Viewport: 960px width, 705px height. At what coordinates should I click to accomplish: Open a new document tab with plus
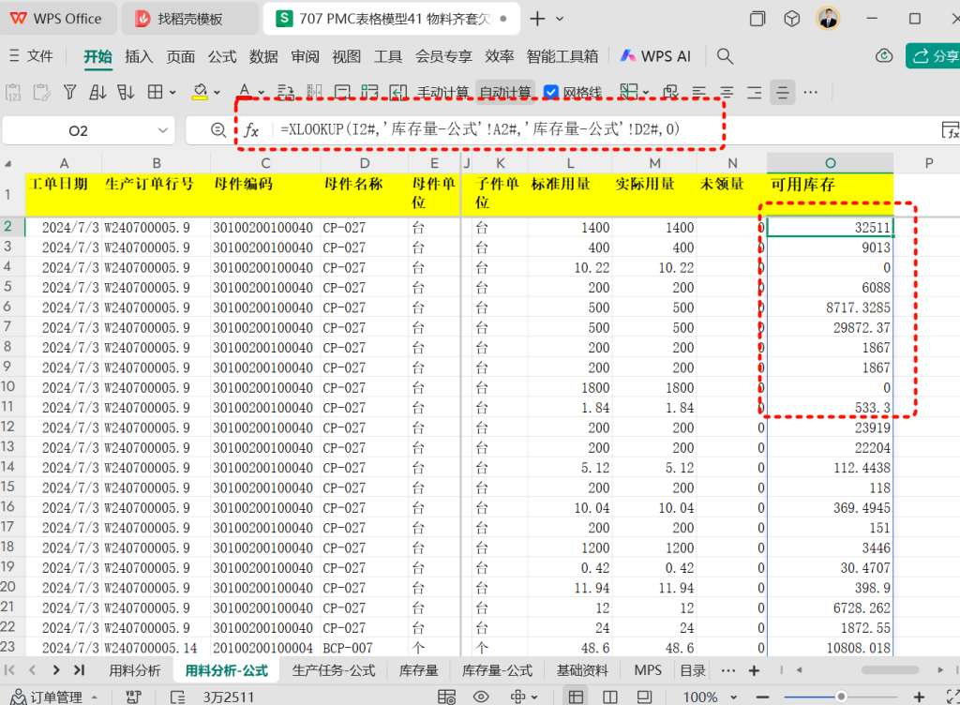[x=537, y=19]
